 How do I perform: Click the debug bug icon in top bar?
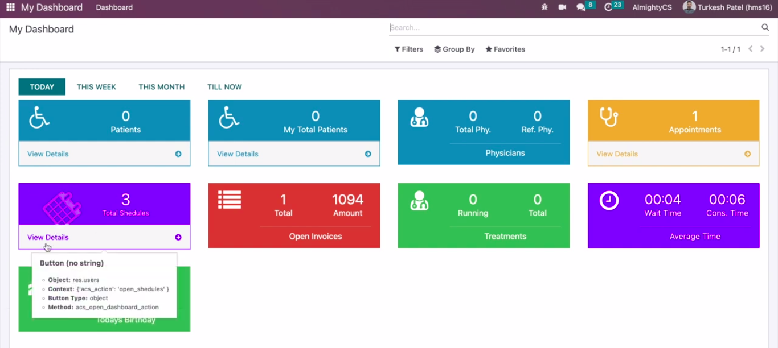coord(544,7)
